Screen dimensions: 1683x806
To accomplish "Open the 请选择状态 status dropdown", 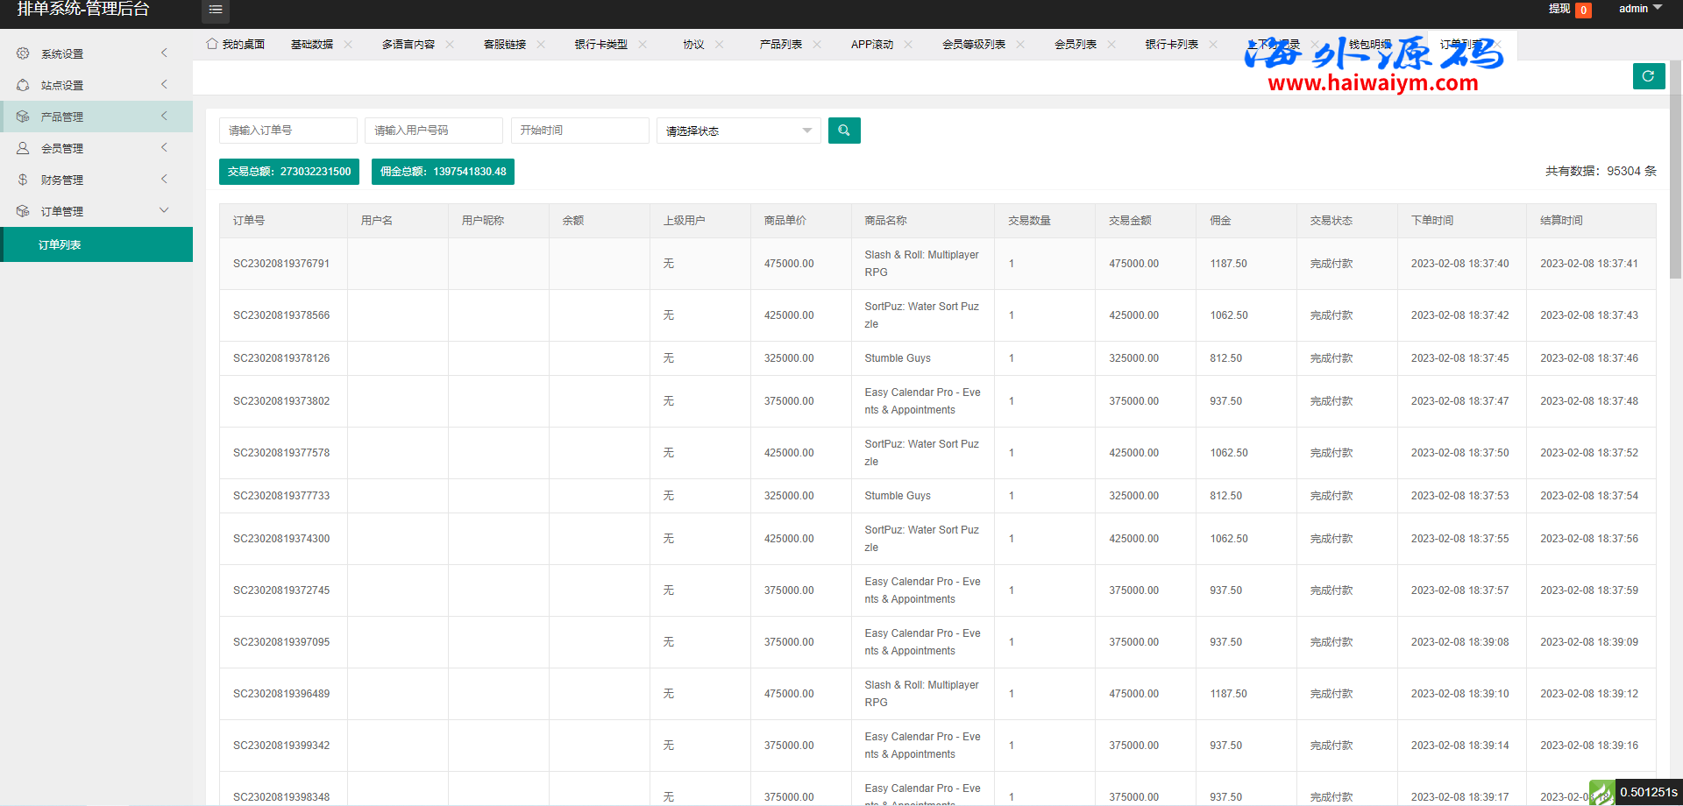I will click(x=738, y=131).
